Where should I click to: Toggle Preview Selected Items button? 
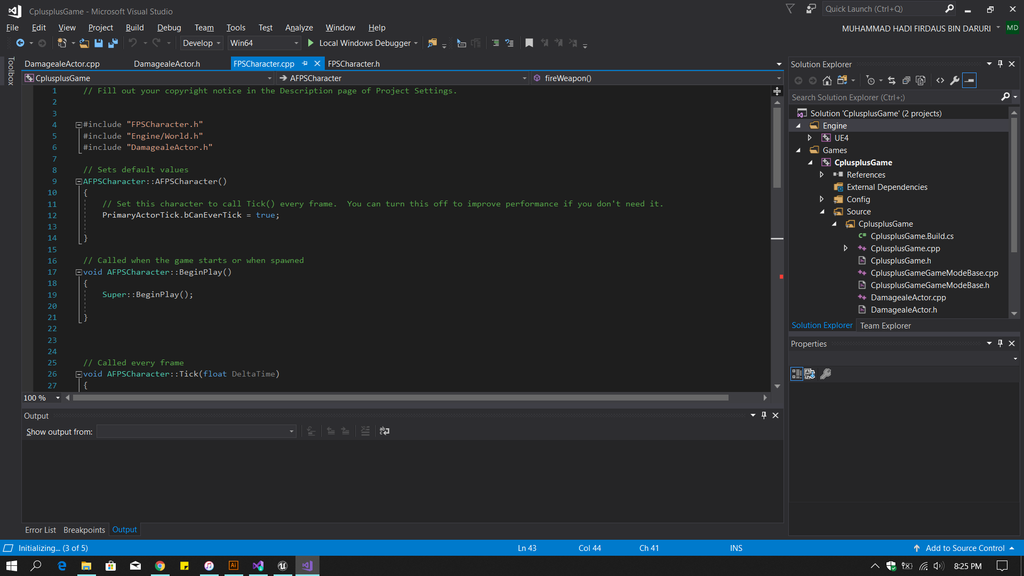pyautogui.click(x=970, y=81)
